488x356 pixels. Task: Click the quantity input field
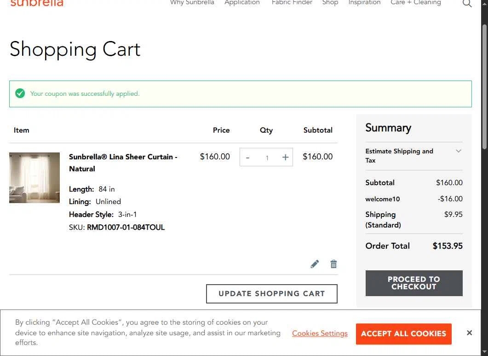[x=267, y=158]
